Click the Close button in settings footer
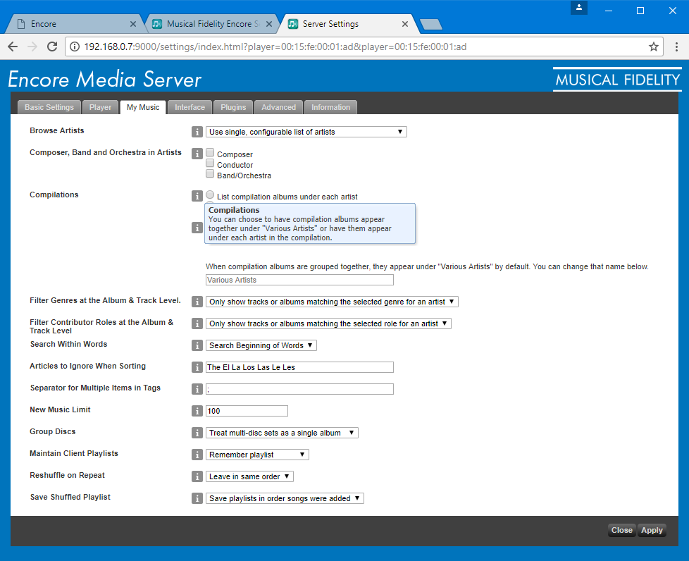 [x=622, y=530]
